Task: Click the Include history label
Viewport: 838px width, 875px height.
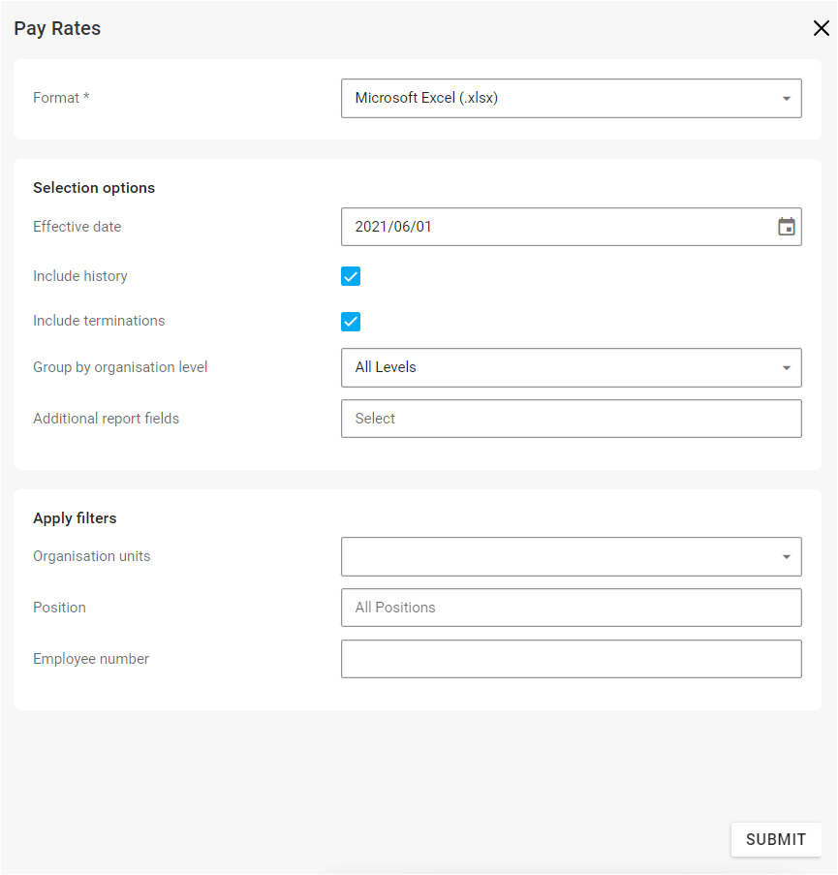Action: pos(80,276)
